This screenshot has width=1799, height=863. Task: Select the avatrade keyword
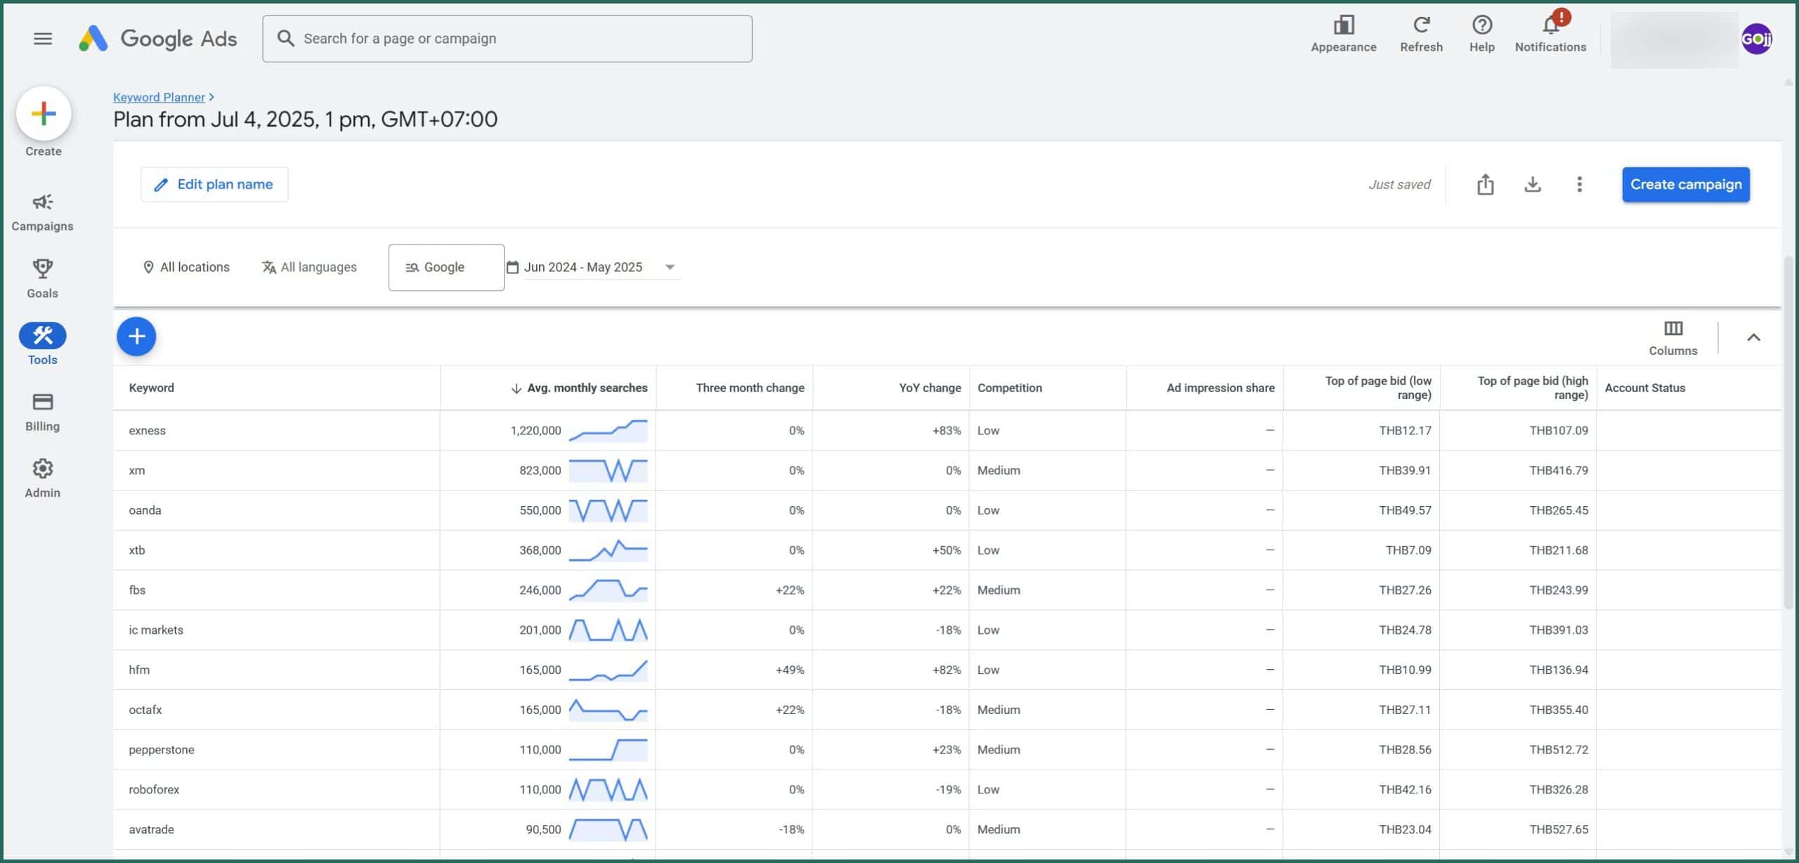pyautogui.click(x=151, y=830)
